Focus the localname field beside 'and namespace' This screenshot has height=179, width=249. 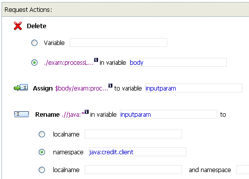click(x=133, y=170)
